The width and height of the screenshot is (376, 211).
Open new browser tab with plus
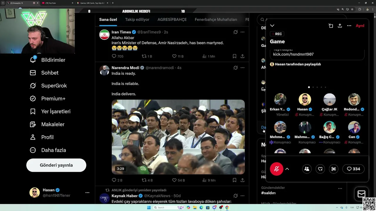click(113, 3)
